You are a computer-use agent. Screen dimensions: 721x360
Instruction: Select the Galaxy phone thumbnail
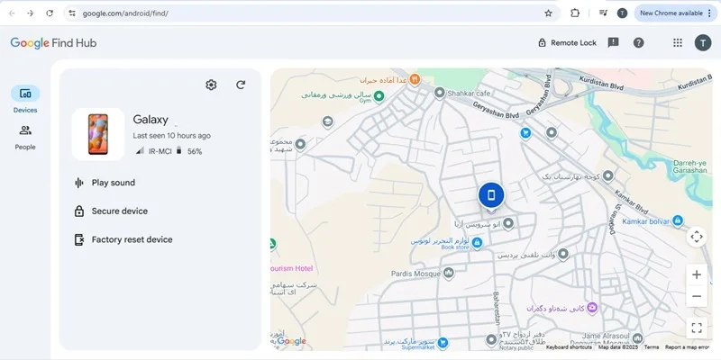(98, 134)
